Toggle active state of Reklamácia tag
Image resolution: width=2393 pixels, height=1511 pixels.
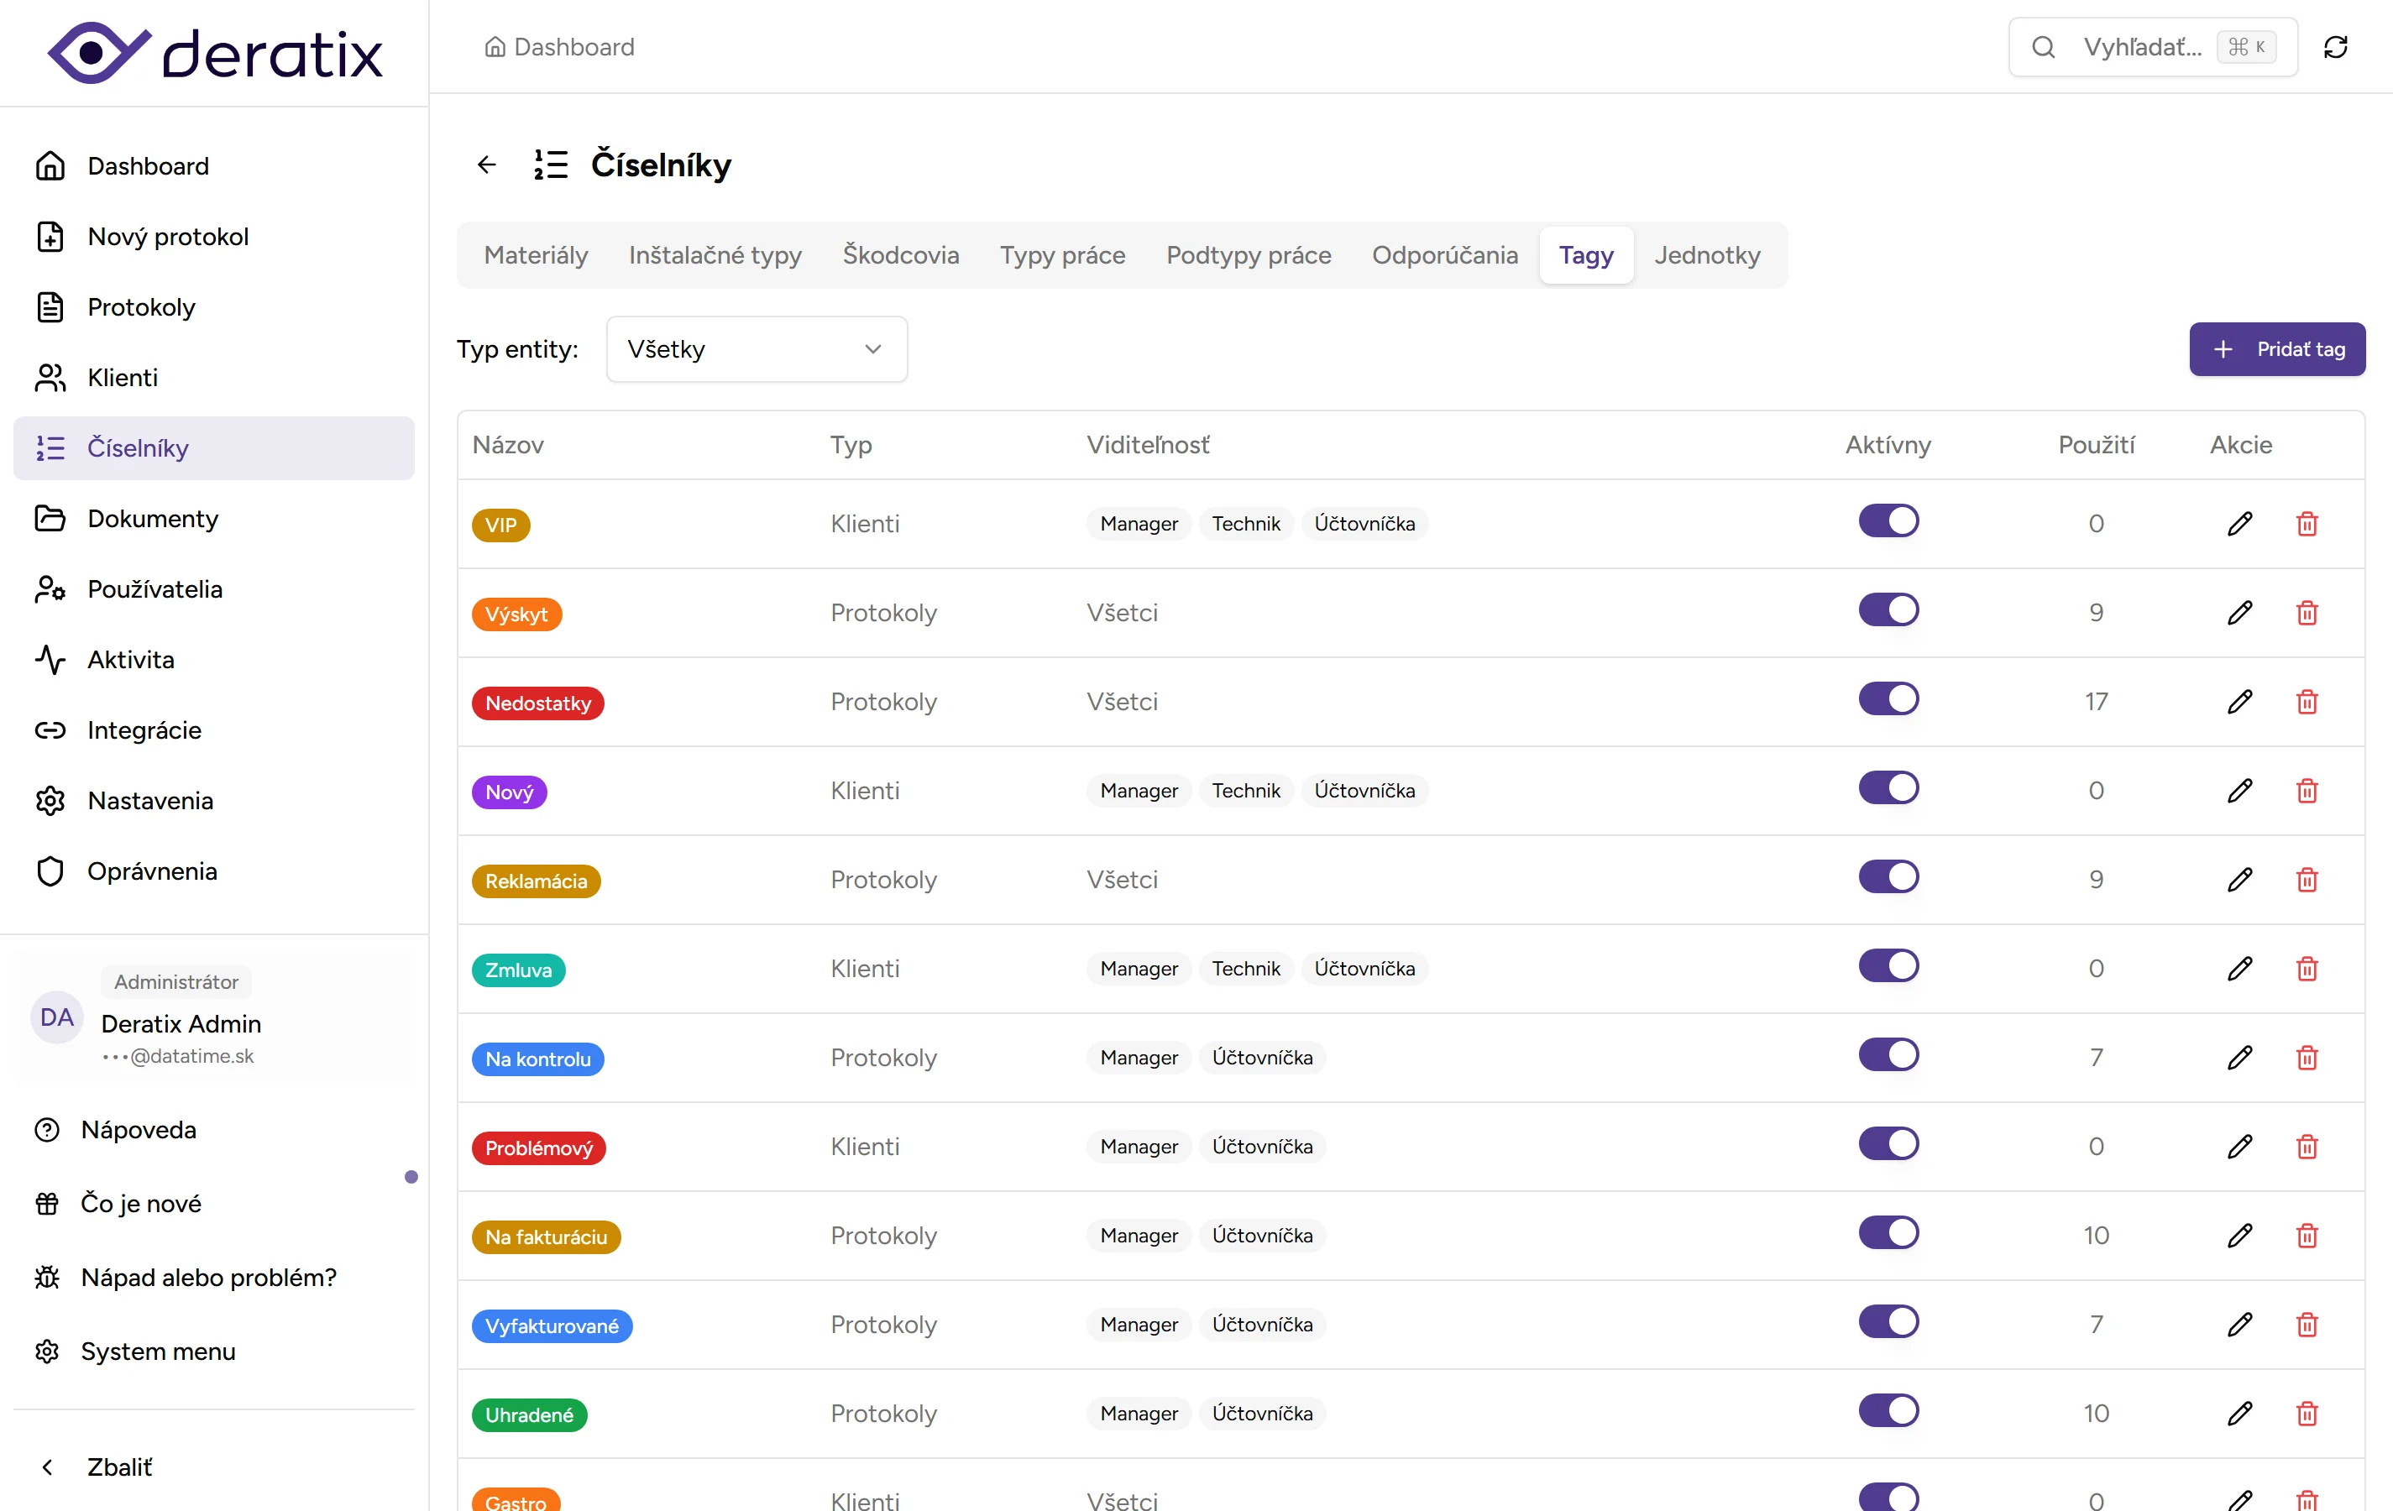(1888, 877)
